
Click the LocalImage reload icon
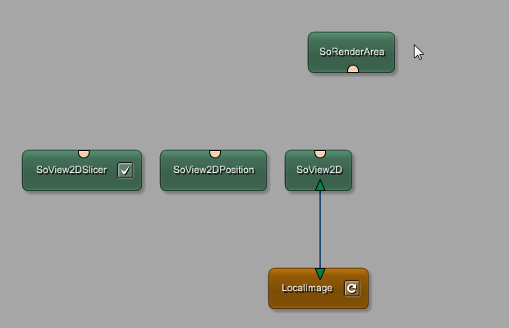(x=351, y=289)
